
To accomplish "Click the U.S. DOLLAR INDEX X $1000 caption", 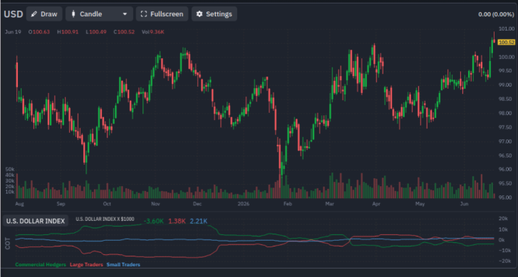I will click(x=105, y=219).
